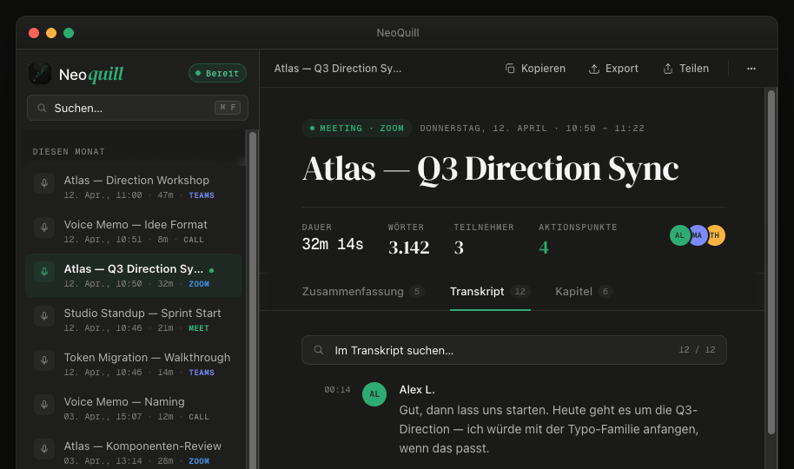Viewport: 794px width, 469px height.
Task: Click the MEETING · ZOOM tag
Action: pyautogui.click(x=357, y=129)
